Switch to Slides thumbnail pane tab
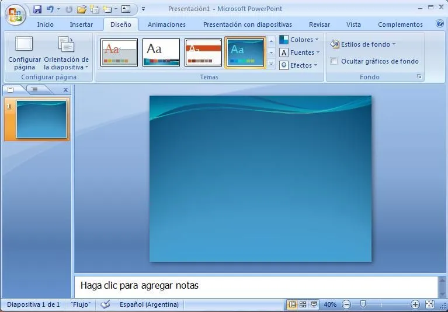 [11, 90]
